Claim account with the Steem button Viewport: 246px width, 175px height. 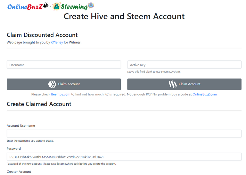coord(184,84)
